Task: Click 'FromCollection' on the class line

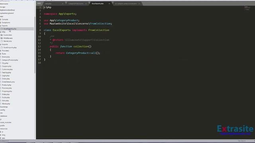Action: point(99,30)
